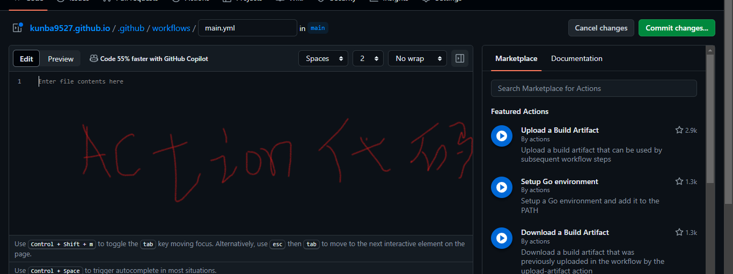Click Code 55% faster with GitHub Copilot
Screen dimensions: 733x274
pyautogui.click(x=154, y=59)
